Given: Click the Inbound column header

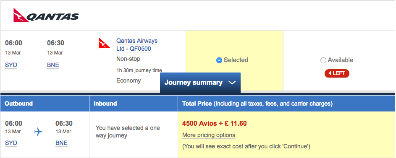Looking at the screenshot, I should pyautogui.click(x=134, y=104).
